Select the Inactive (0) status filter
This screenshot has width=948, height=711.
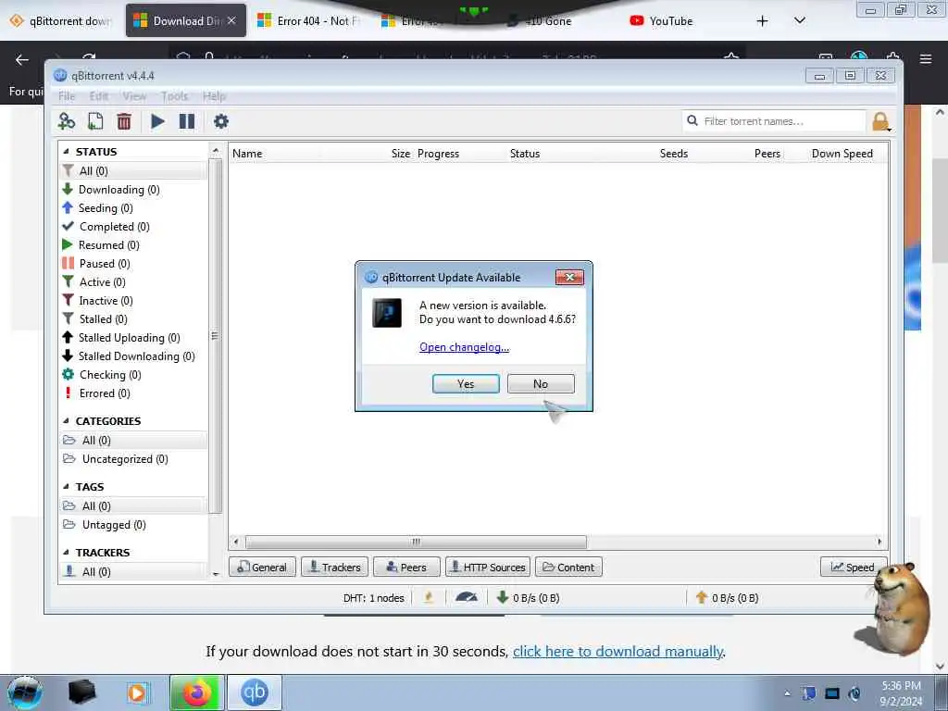[x=106, y=301]
